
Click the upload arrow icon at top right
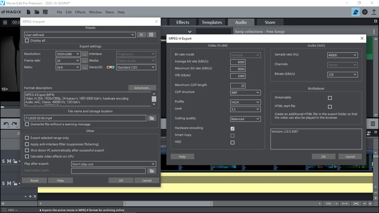pyautogui.click(x=374, y=12)
